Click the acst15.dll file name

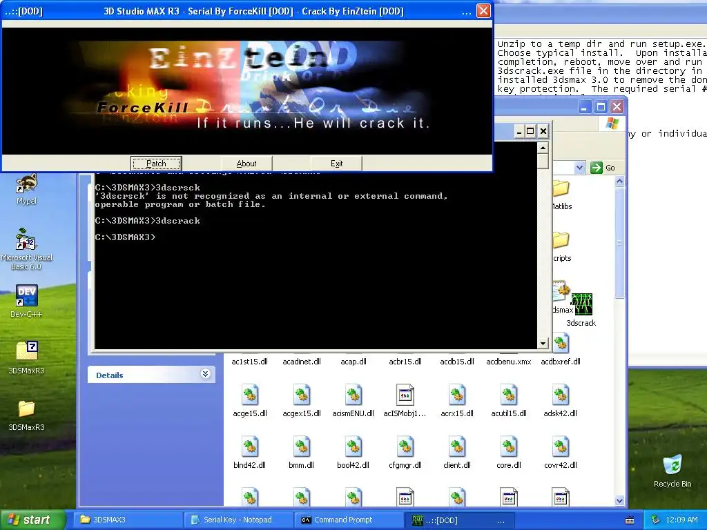tap(250, 362)
